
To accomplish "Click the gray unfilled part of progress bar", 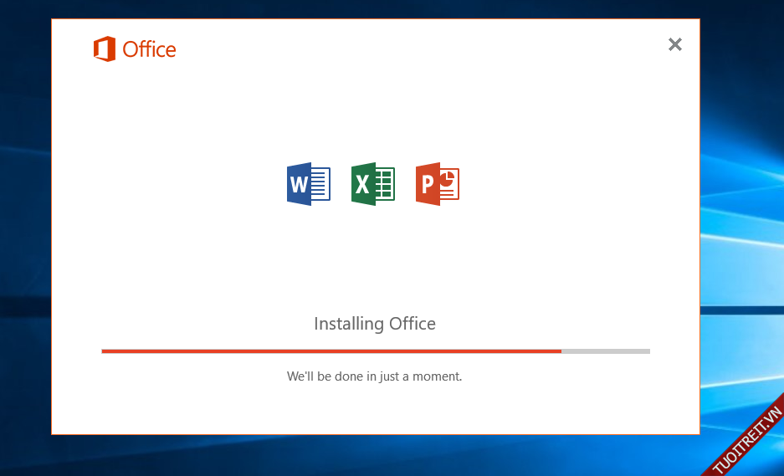I will [x=606, y=351].
